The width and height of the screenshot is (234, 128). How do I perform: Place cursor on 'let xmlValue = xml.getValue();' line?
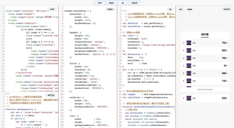point(143,23)
